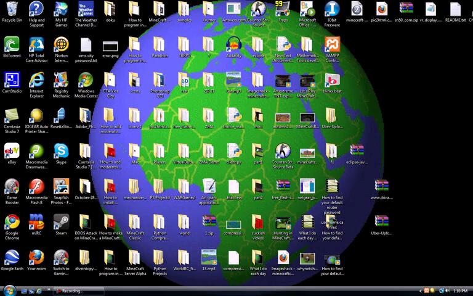
Task: Launch the Fraps shortcut
Action: pyautogui.click(x=283, y=9)
